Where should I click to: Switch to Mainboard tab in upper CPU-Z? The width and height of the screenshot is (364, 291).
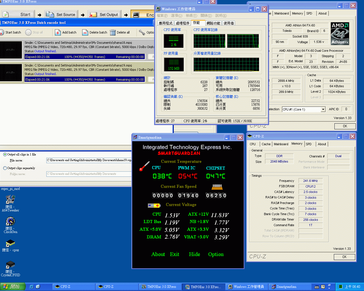click(x=282, y=13)
